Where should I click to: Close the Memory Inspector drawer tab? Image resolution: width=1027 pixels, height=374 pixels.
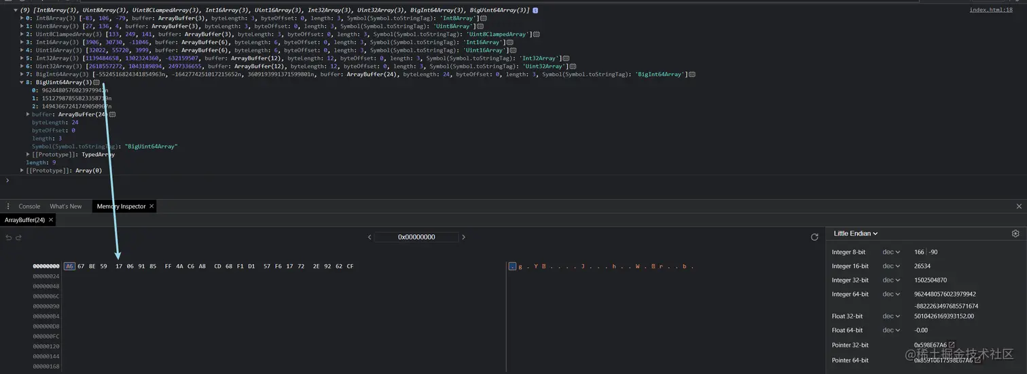point(151,206)
